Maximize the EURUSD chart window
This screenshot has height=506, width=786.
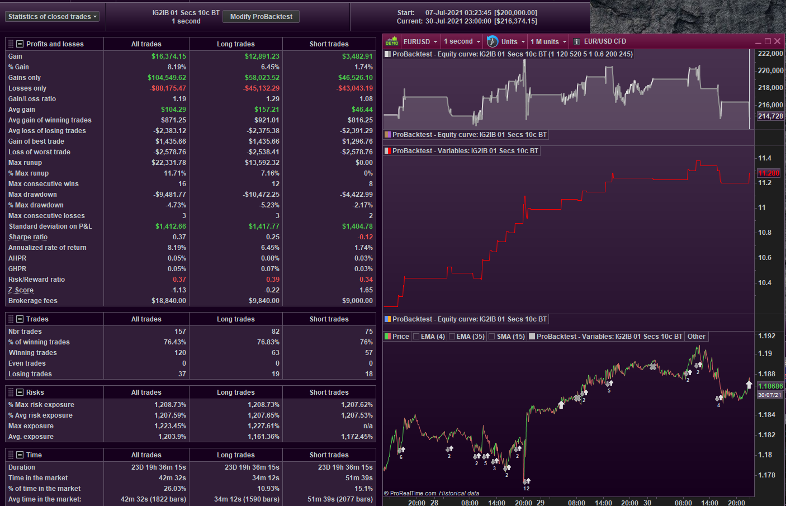tap(768, 41)
